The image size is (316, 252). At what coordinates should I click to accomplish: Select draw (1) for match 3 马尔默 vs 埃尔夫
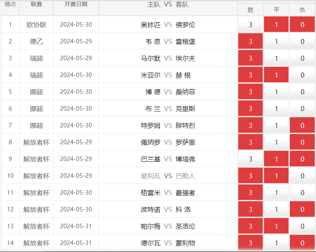[x=276, y=58]
